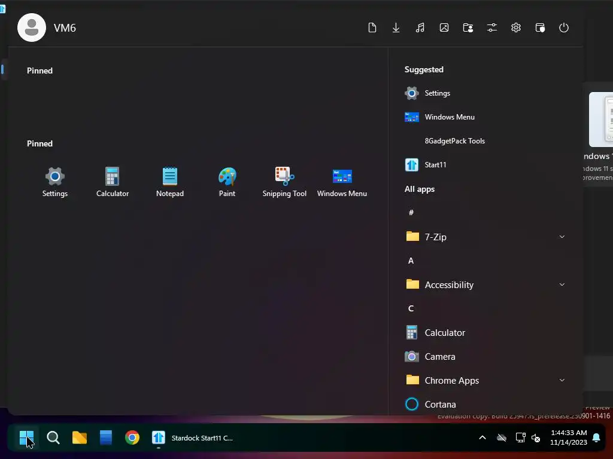Click the network tray icon
This screenshot has height=459, width=613.
pos(520,438)
